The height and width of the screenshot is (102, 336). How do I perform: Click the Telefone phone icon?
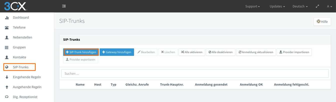(7, 28)
